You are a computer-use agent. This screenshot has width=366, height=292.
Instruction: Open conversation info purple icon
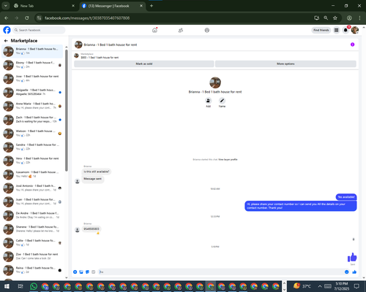tap(352, 45)
